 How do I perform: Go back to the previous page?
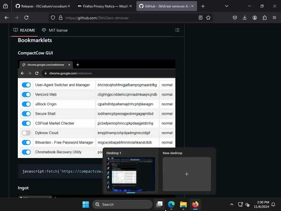[7, 18]
